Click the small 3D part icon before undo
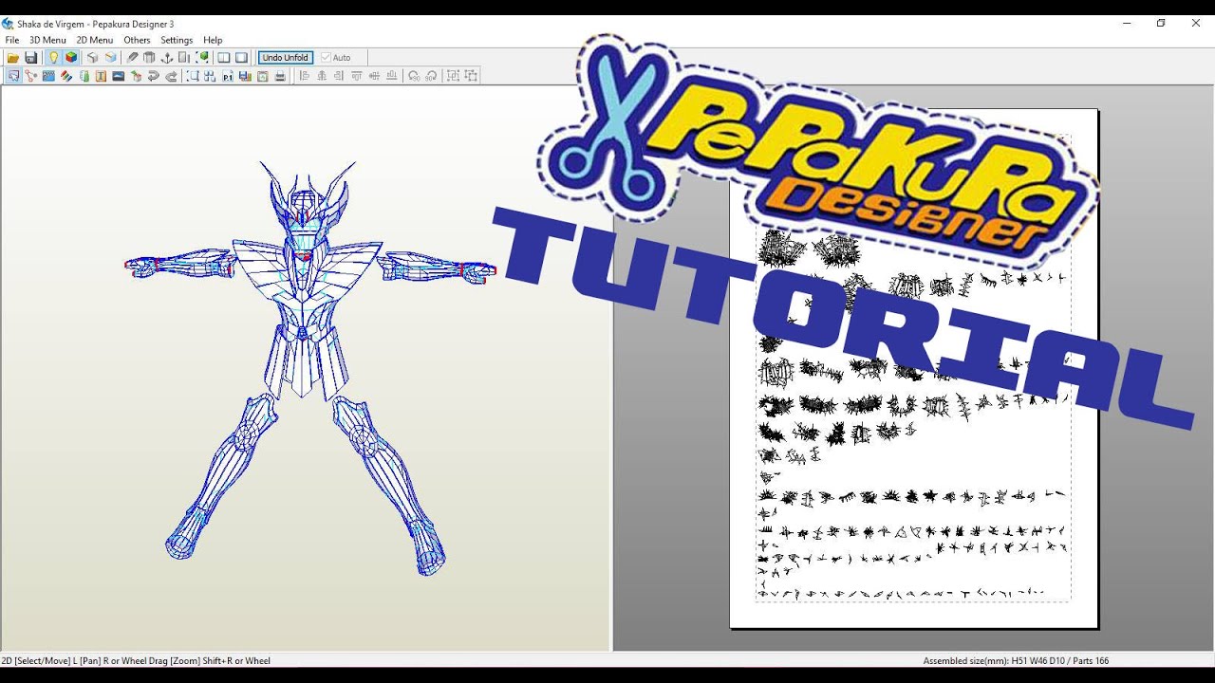1215x683 pixels. [x=136, y=76]
